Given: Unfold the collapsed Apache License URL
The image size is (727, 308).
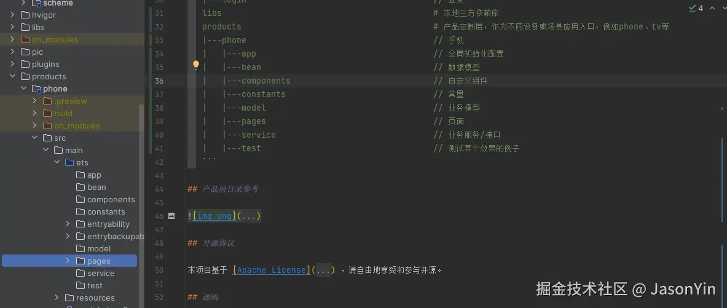Looking at the screenshot, I should (324, 270).
